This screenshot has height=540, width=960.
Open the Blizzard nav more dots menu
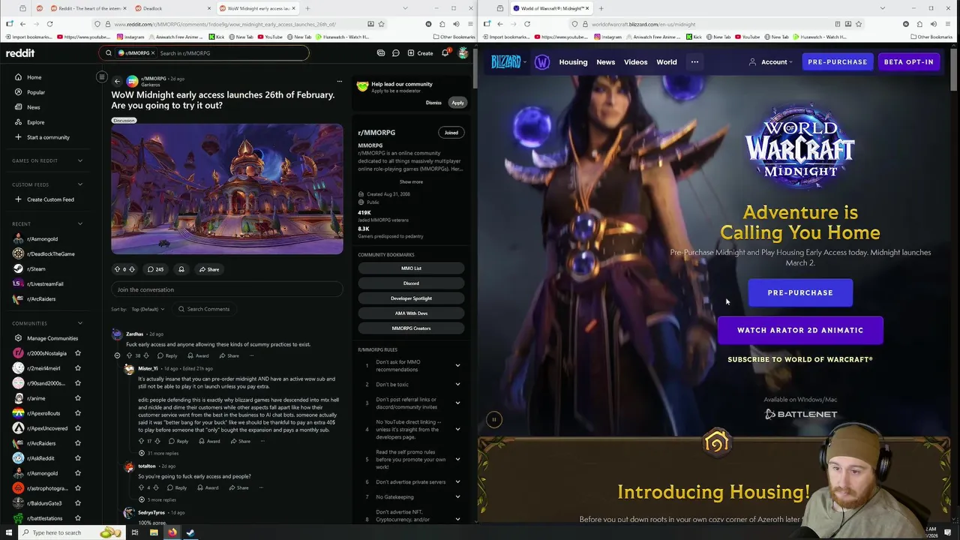coord(694,62)
